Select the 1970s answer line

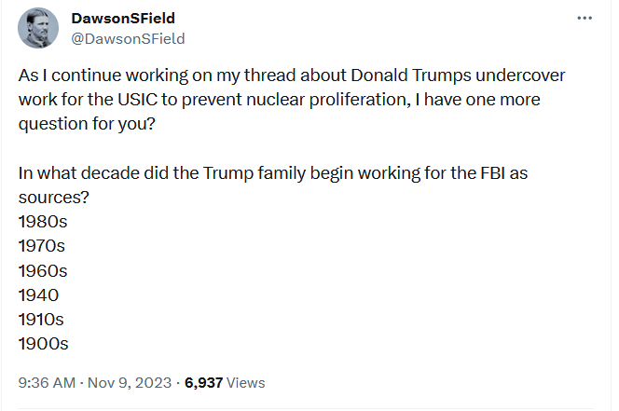point(41,246)
